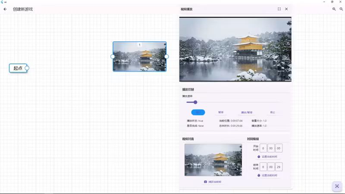Click the video cover preview image

pyautogui.click(x=213, y=160)
